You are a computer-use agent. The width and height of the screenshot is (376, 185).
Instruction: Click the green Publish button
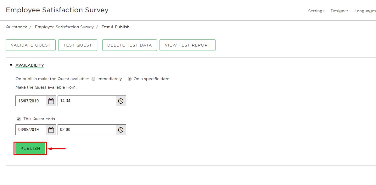pyautogui.click(x=30, y=148)
